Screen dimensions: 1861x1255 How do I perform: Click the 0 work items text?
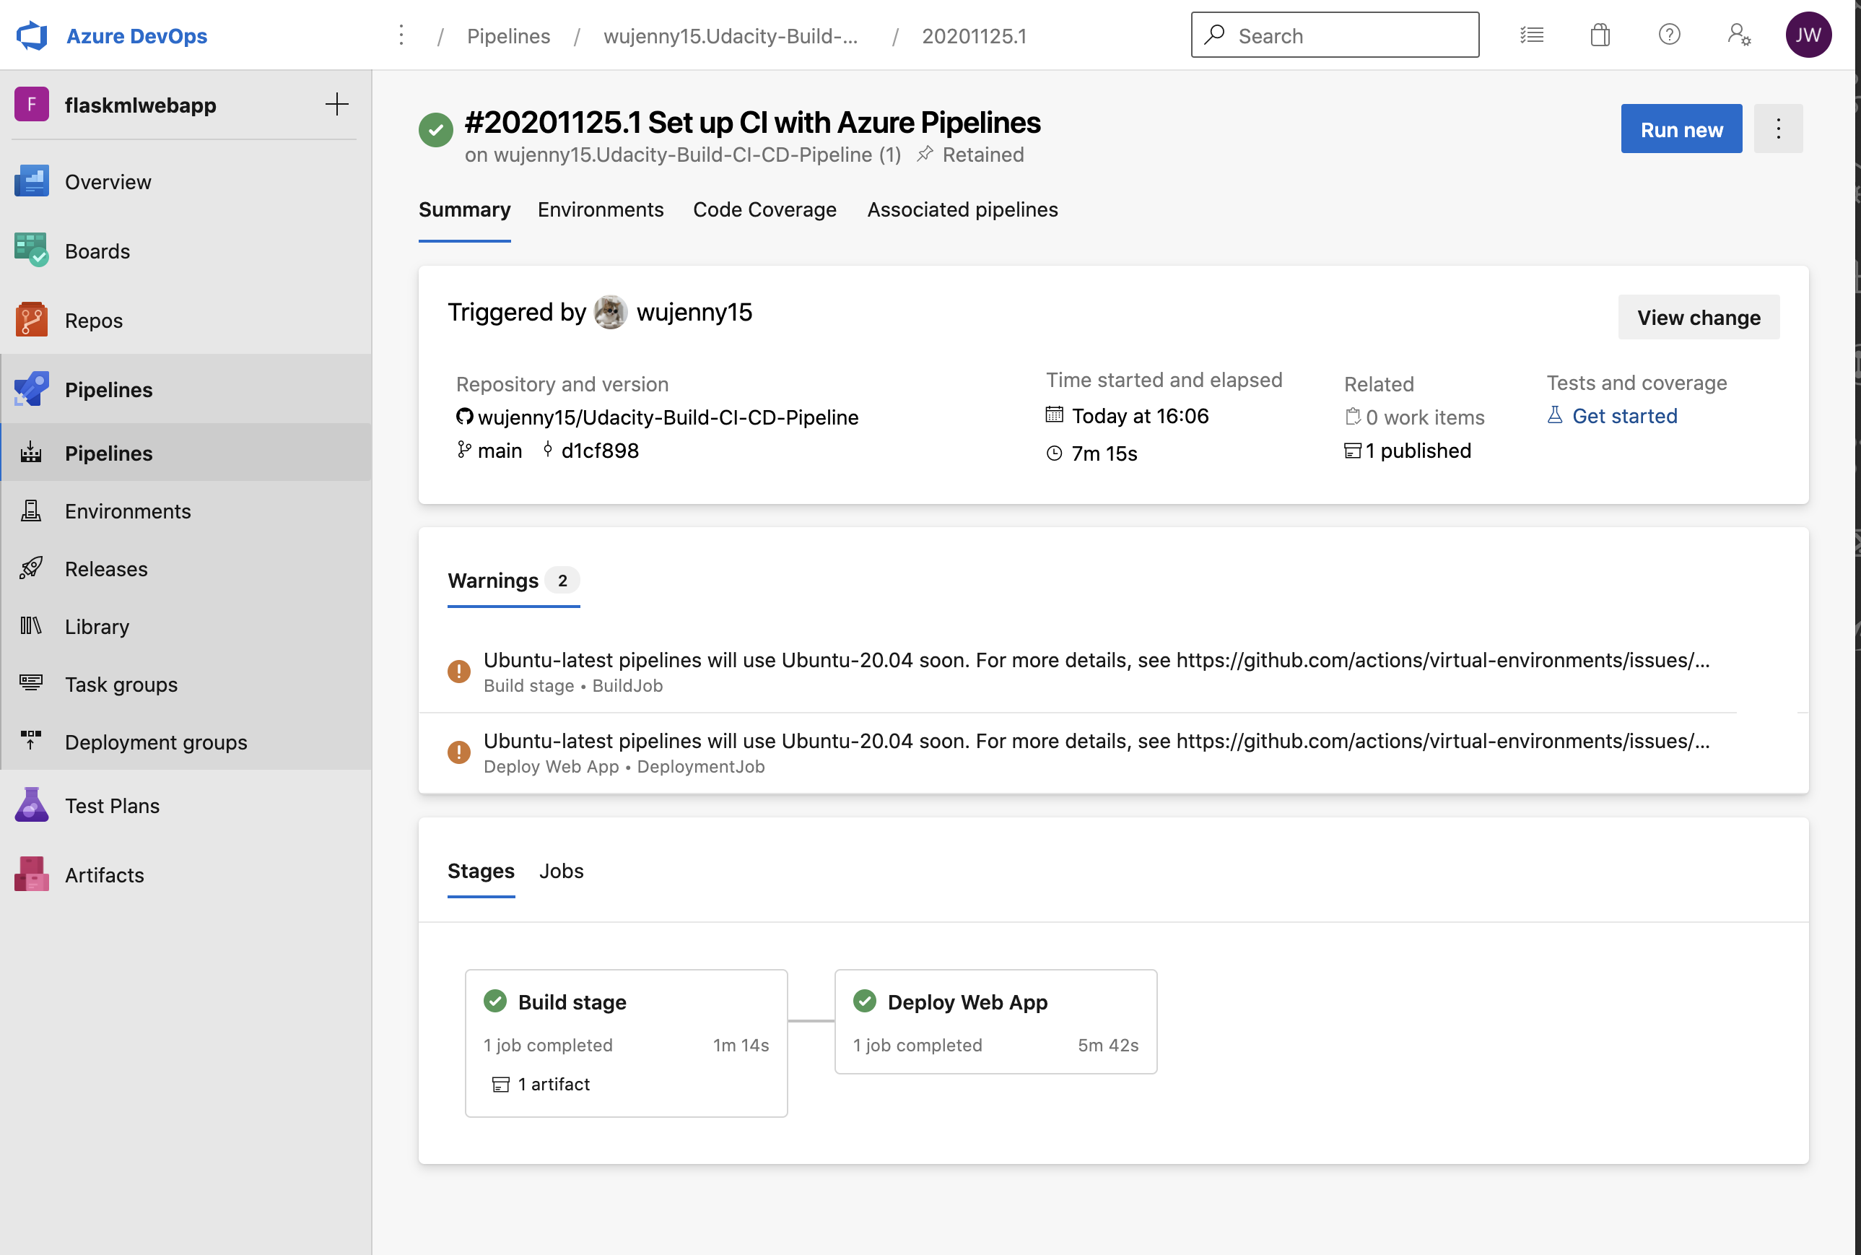(x=1425, y=417)
